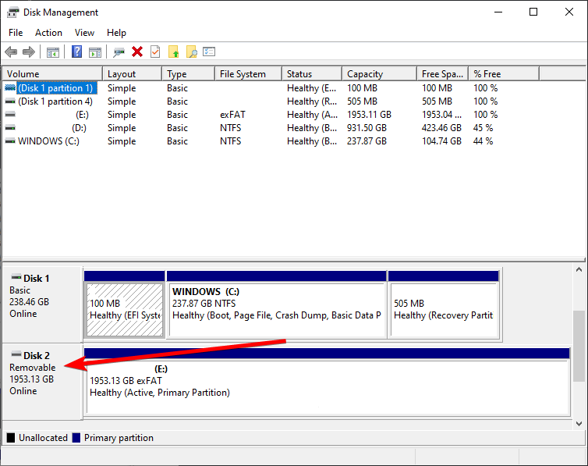Click the Disk 1 partition 1 volume icon
Image resolution: width=588 pixels, height=466 pixels.
point(10,88)
